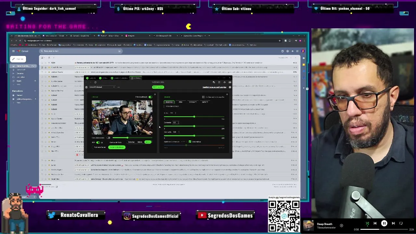Click the reset settings link in Razer
416x234 pixels.
point(214,87)
